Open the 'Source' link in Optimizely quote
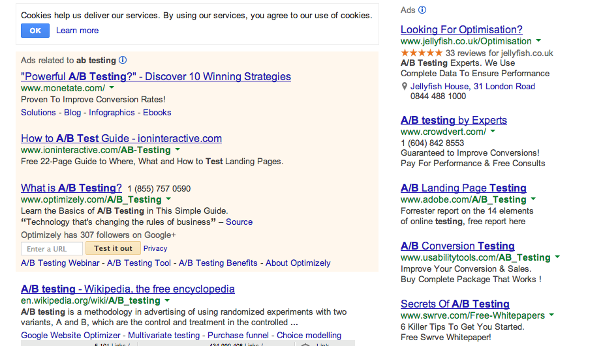This screenshot has width=603, height=346. (240, 222)
